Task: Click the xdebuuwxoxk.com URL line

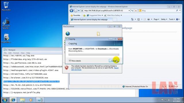Action: [x=33, y=67]
